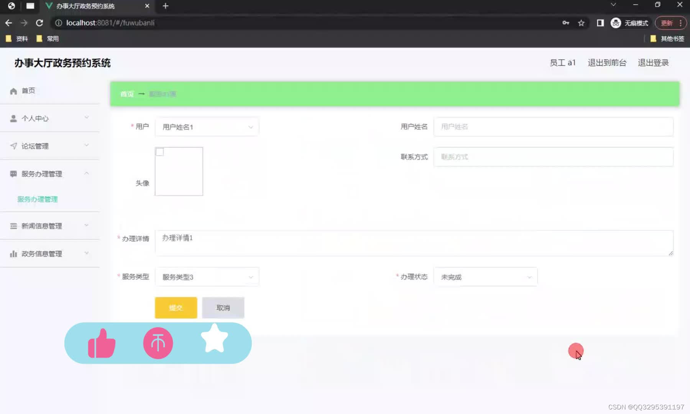The image size is (690, 414).
Task: Close the 办事大厅政务预约系统 tab
Action: point(147,6)
